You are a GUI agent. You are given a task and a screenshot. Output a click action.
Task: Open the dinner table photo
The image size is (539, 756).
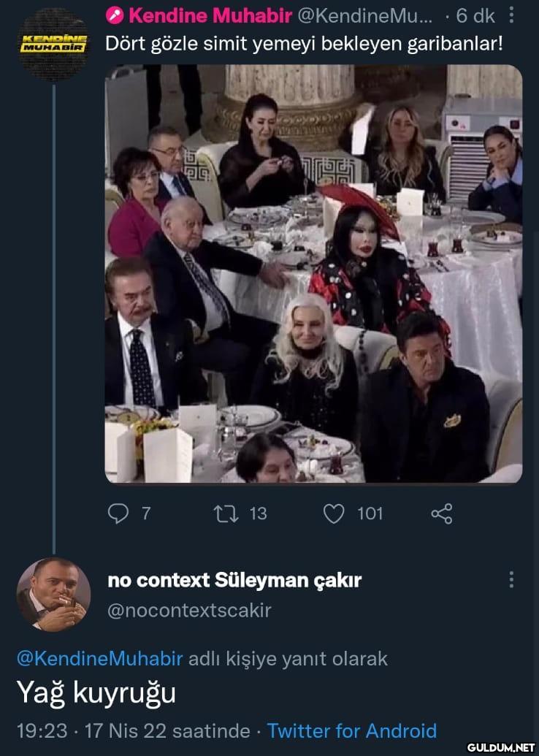tap(313, 274)
